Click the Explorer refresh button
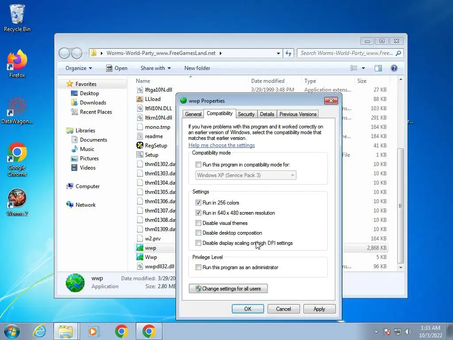The width and height of the screenshot is (453, 340). (288, 53)
